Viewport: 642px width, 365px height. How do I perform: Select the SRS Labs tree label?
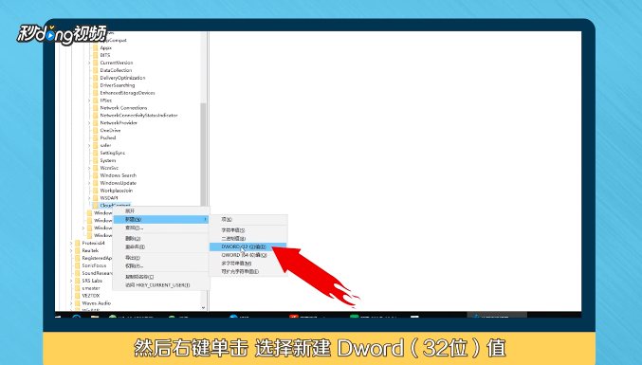click(x=92, y=281)
